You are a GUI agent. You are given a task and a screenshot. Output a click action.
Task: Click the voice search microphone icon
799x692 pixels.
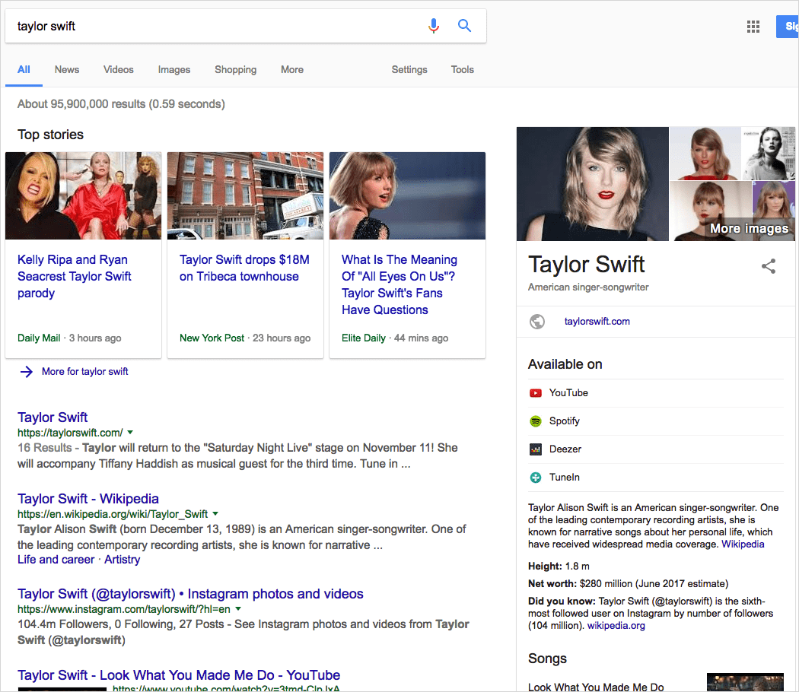tap(434, 25)
